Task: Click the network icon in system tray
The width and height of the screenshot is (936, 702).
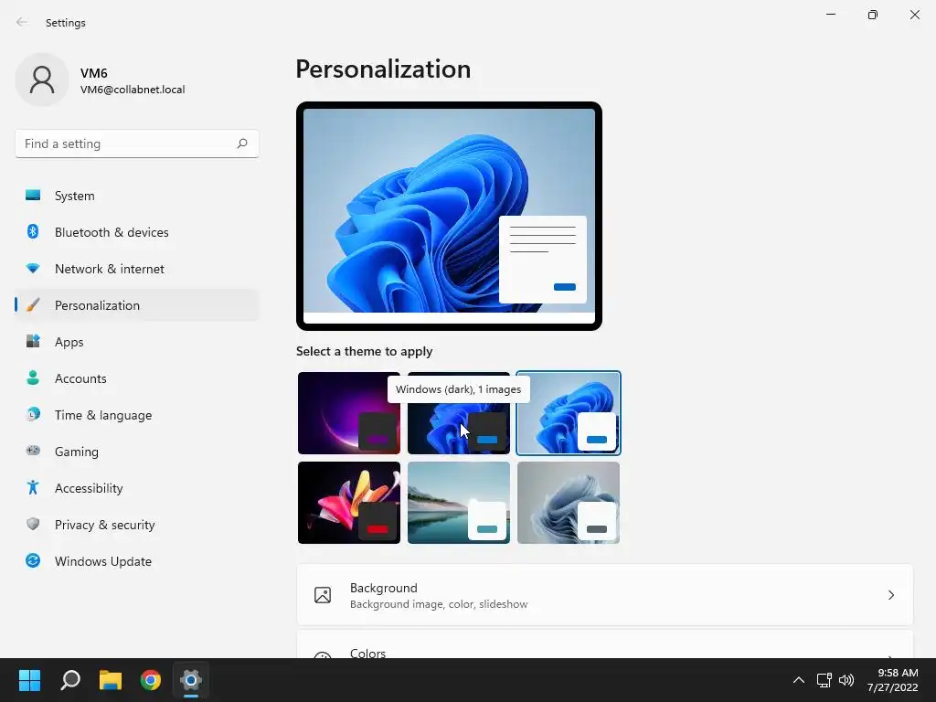Action: click(824, 680)
